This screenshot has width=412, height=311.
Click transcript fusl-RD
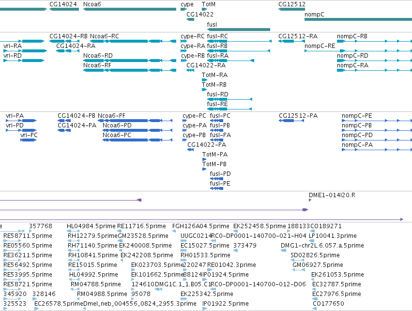(229, 99)
